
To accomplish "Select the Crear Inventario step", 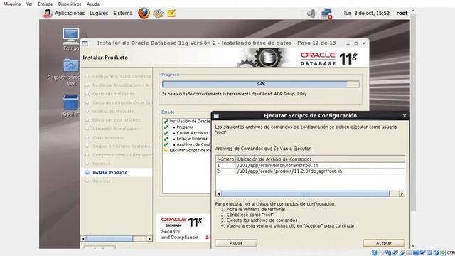I will 109,137.
